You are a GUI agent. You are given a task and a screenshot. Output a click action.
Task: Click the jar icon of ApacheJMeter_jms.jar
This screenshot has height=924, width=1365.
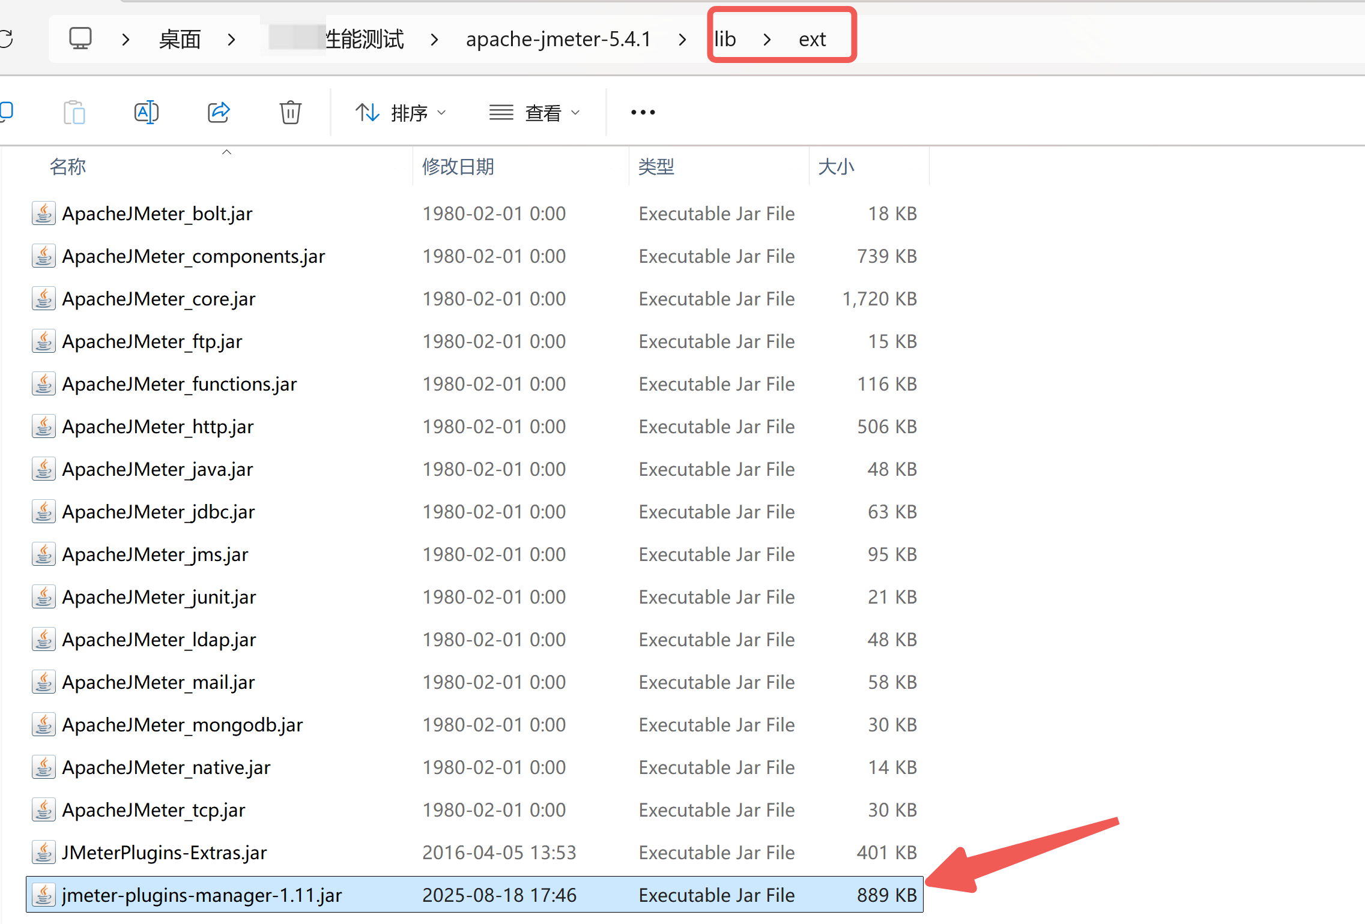pyautogui.click(x=44, y=554)
